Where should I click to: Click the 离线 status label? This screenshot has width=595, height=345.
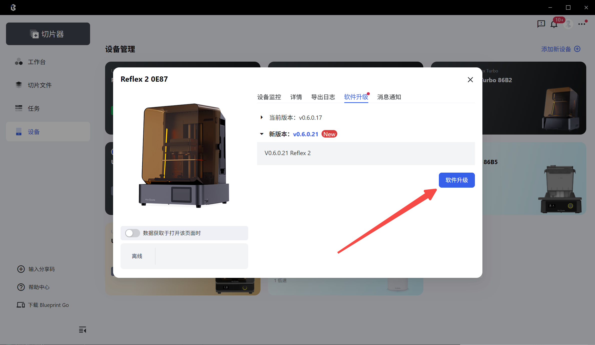137,256
